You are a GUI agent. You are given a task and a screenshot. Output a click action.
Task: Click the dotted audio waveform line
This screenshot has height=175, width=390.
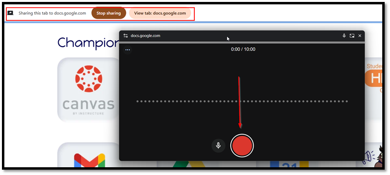click(x=242, y=101)
